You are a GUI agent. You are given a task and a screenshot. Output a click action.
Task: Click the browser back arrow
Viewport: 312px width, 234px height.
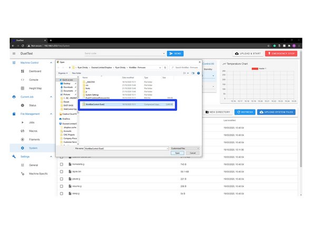13,46
